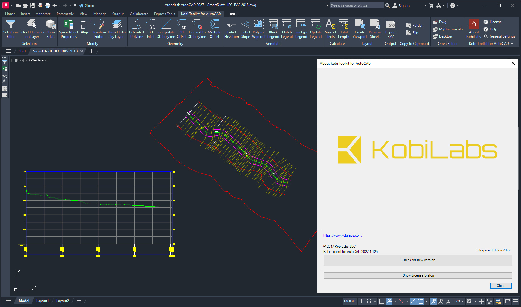Select the 3D Fillet tool

pos(151,29)
